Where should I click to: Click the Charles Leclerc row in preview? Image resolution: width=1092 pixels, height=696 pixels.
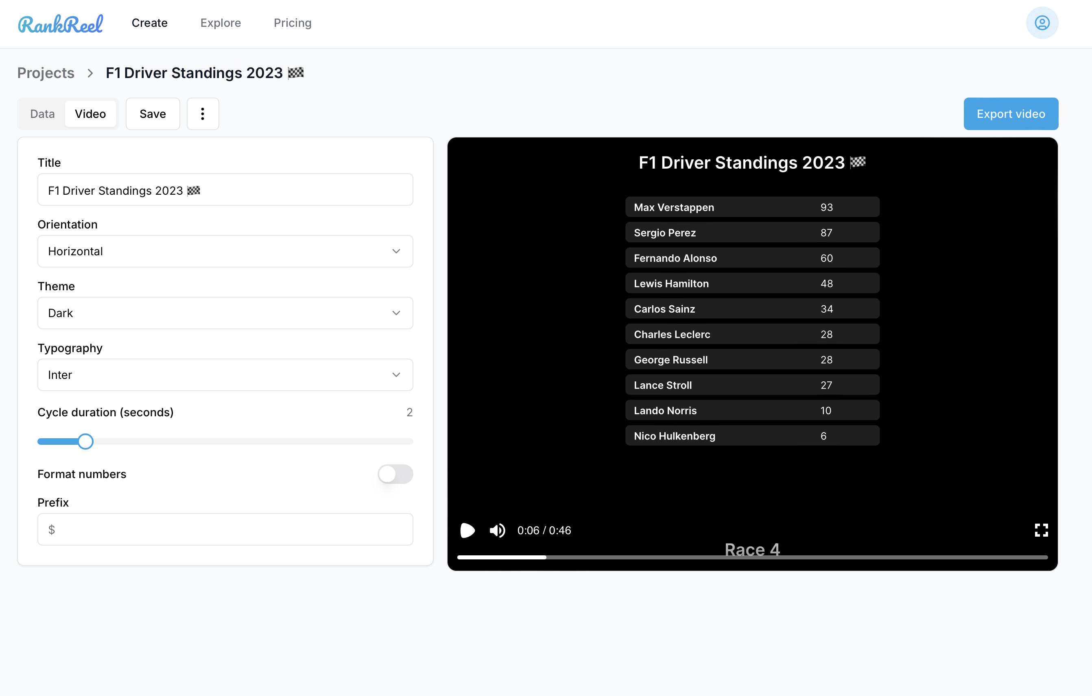(752, 334)
